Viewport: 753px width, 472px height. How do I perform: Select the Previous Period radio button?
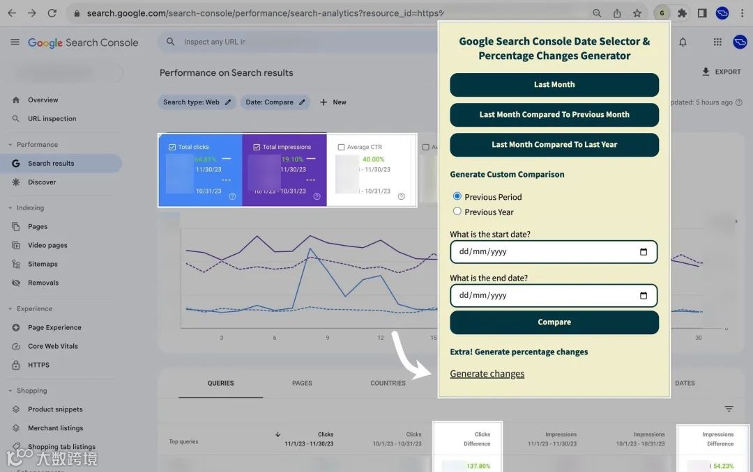pyautogui.click(x=457, y=196)
